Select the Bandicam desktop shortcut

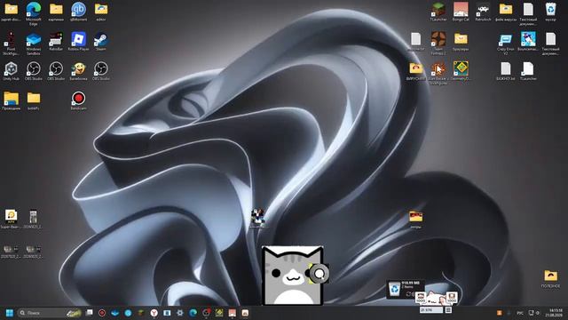click(x=78, y=100)
